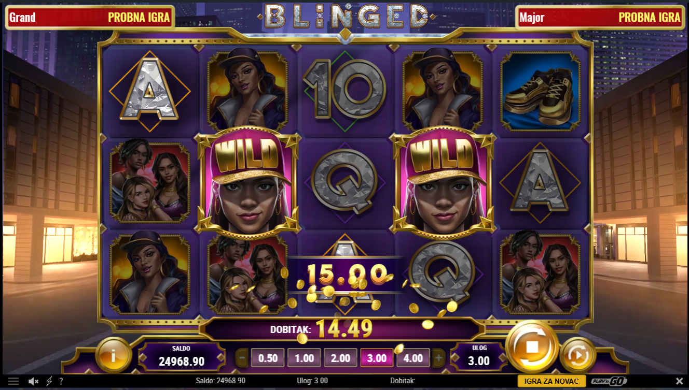Choose the 2.00 bet value
The image size is (689, 390).
(340, 358)
